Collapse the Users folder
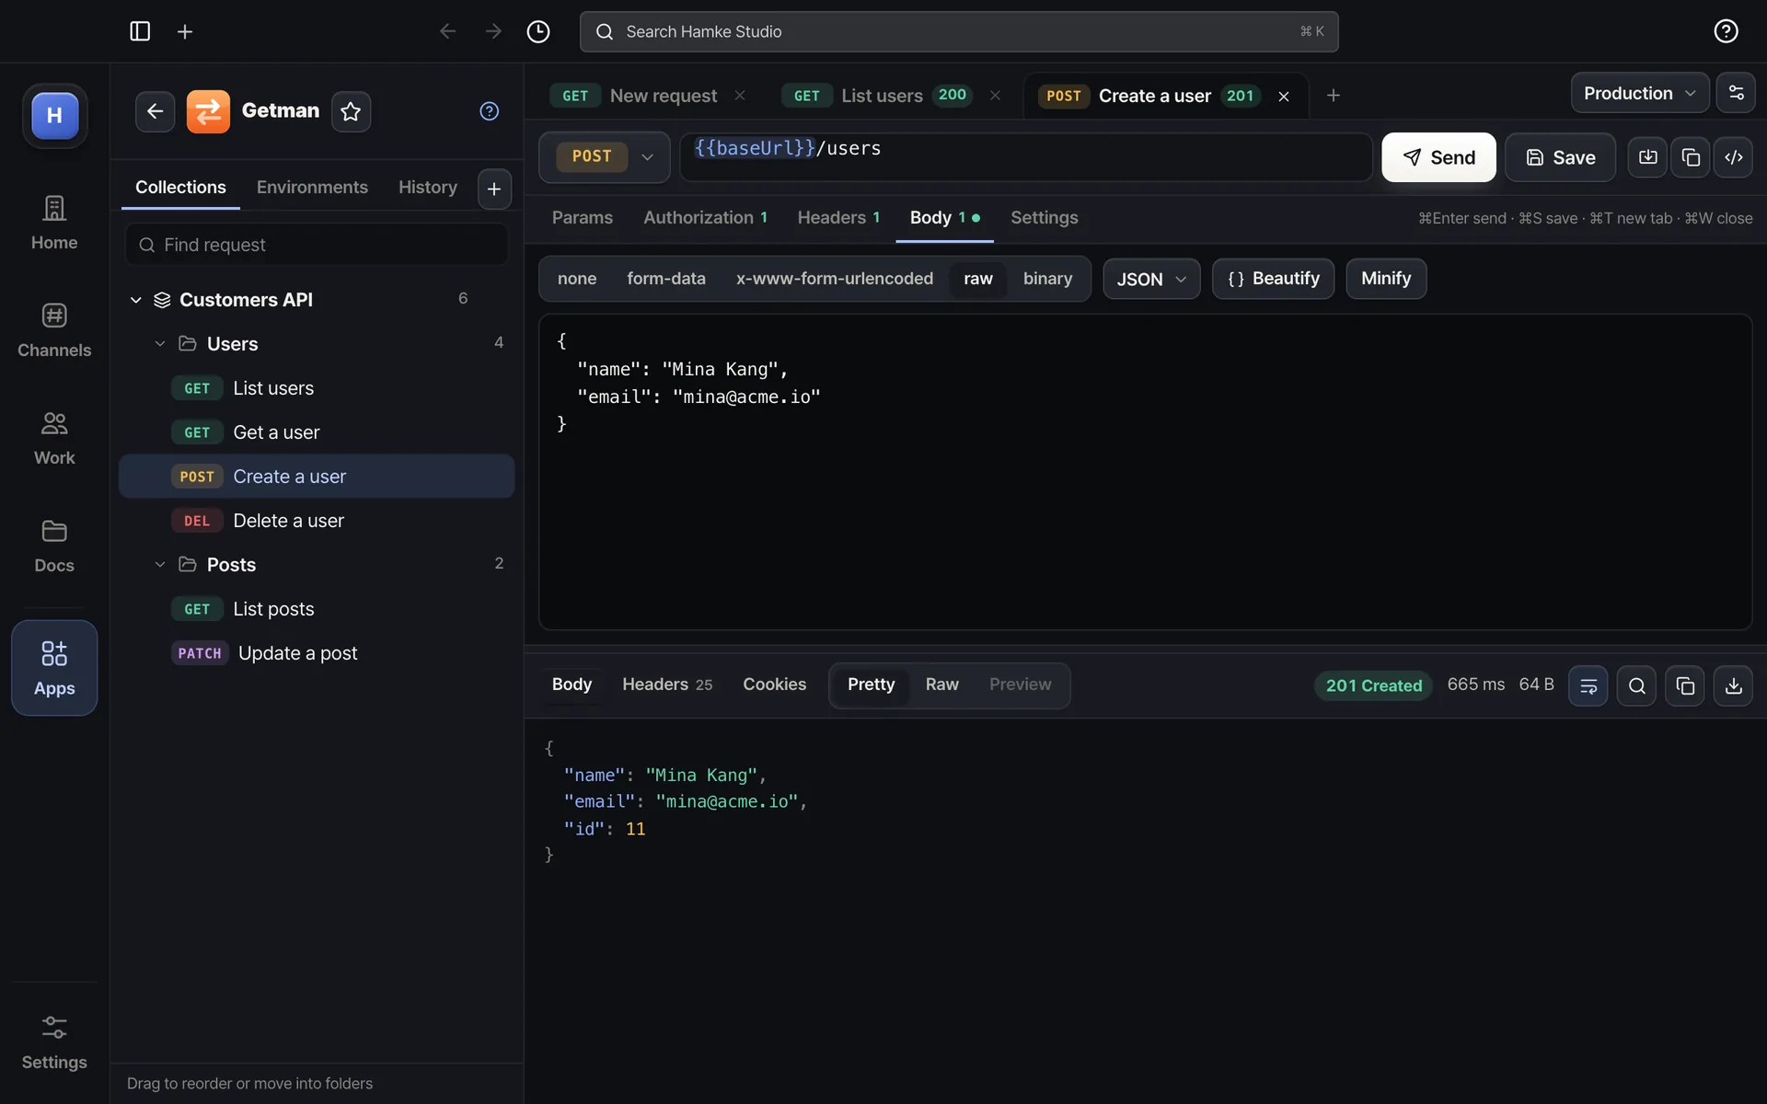Image resolution: width=1767 pixels, height=1104 pixels. (x=160, y=344)
